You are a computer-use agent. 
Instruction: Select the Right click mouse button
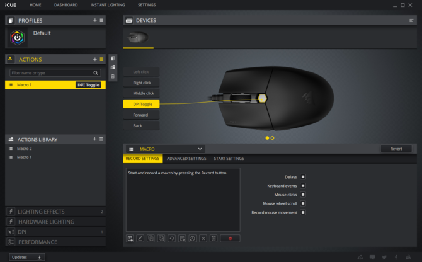(x=141, y=83)
